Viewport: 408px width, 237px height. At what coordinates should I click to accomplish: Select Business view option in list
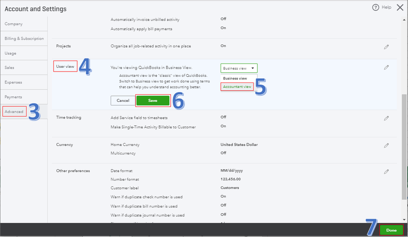[x=235, y=78]
